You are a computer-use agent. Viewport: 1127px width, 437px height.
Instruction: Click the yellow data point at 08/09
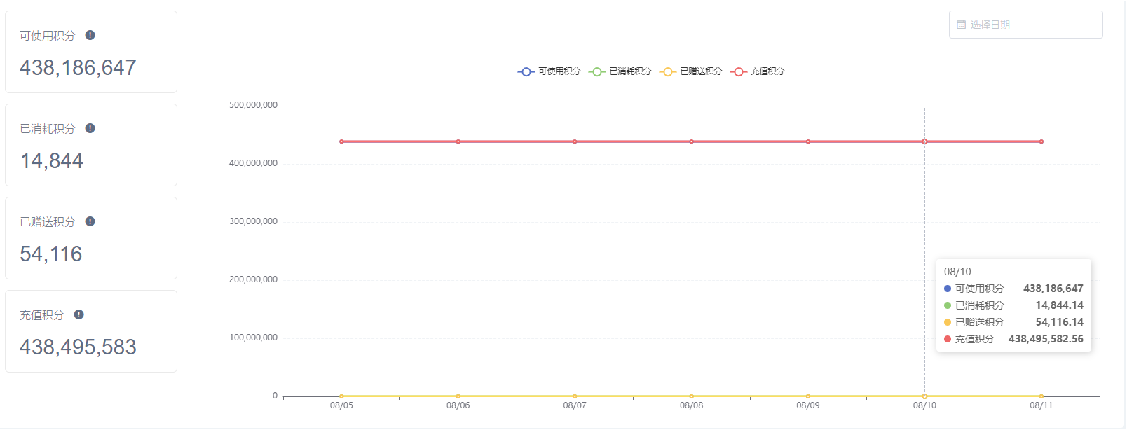pos(808,396)
